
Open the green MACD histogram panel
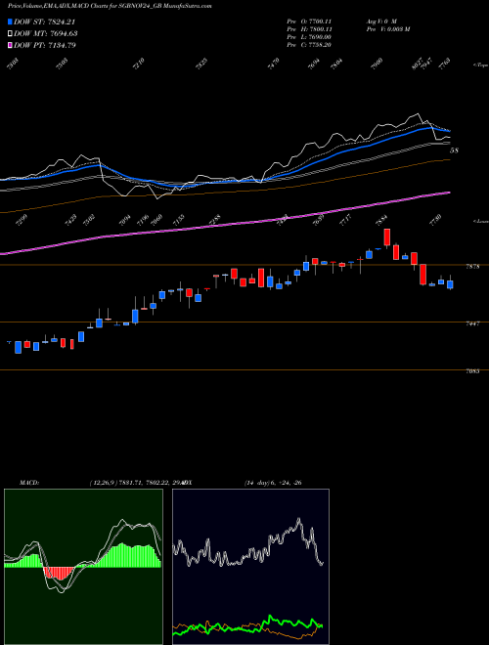[83, 567]
